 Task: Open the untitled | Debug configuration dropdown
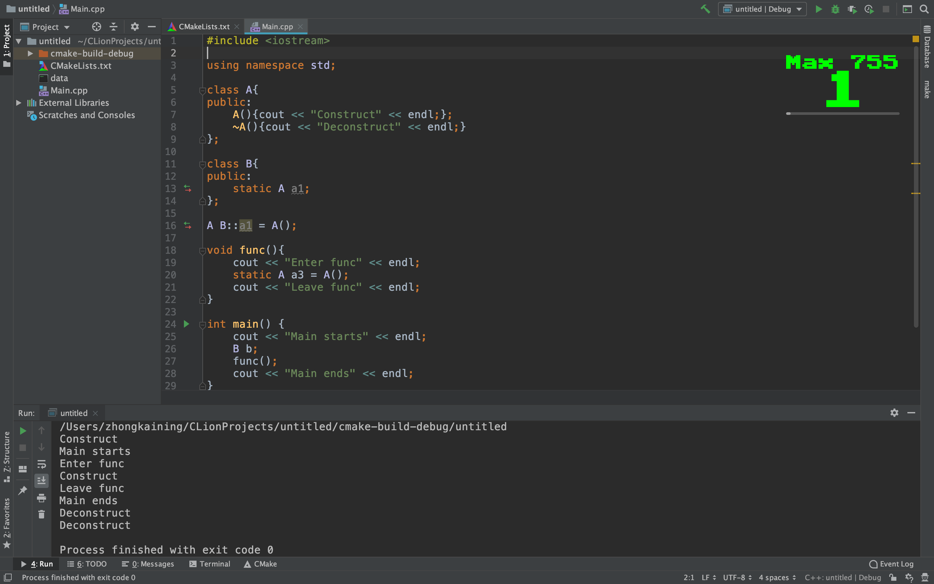[x=762, y=9]
